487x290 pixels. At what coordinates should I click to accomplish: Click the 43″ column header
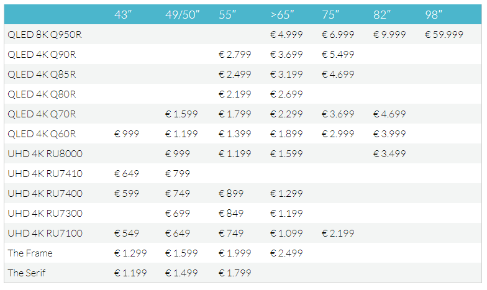pyautogui.click(x=124, y=16)
